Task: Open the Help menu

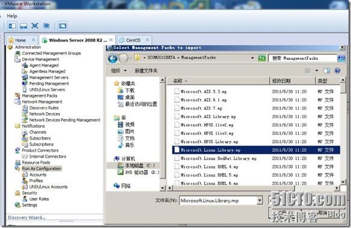Action: pyautogui.click(x=12, y=16)
